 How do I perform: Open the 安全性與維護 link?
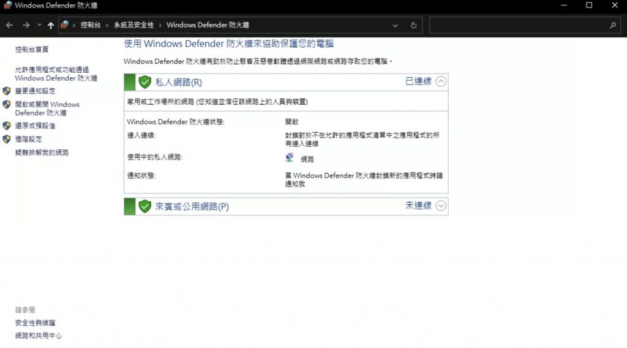click(35, 323)
